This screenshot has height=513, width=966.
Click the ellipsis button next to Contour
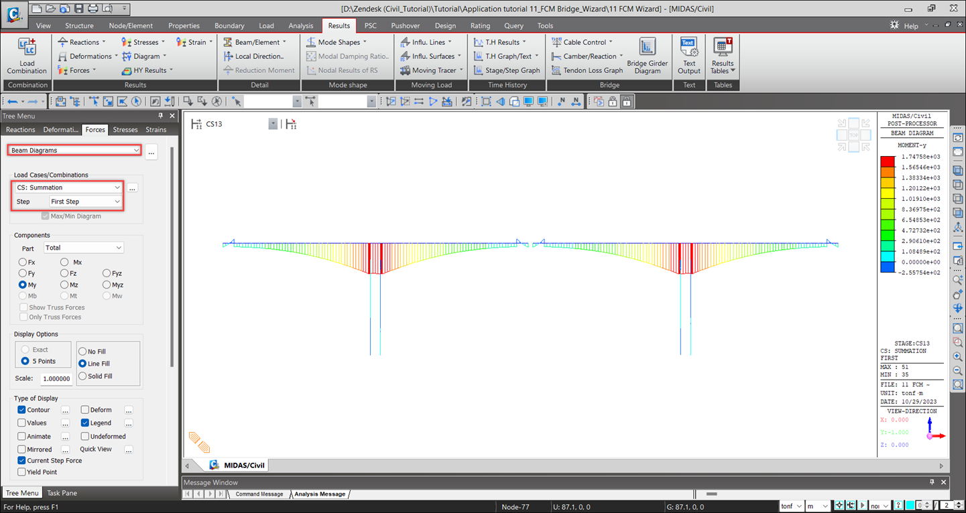pos(65,410)
